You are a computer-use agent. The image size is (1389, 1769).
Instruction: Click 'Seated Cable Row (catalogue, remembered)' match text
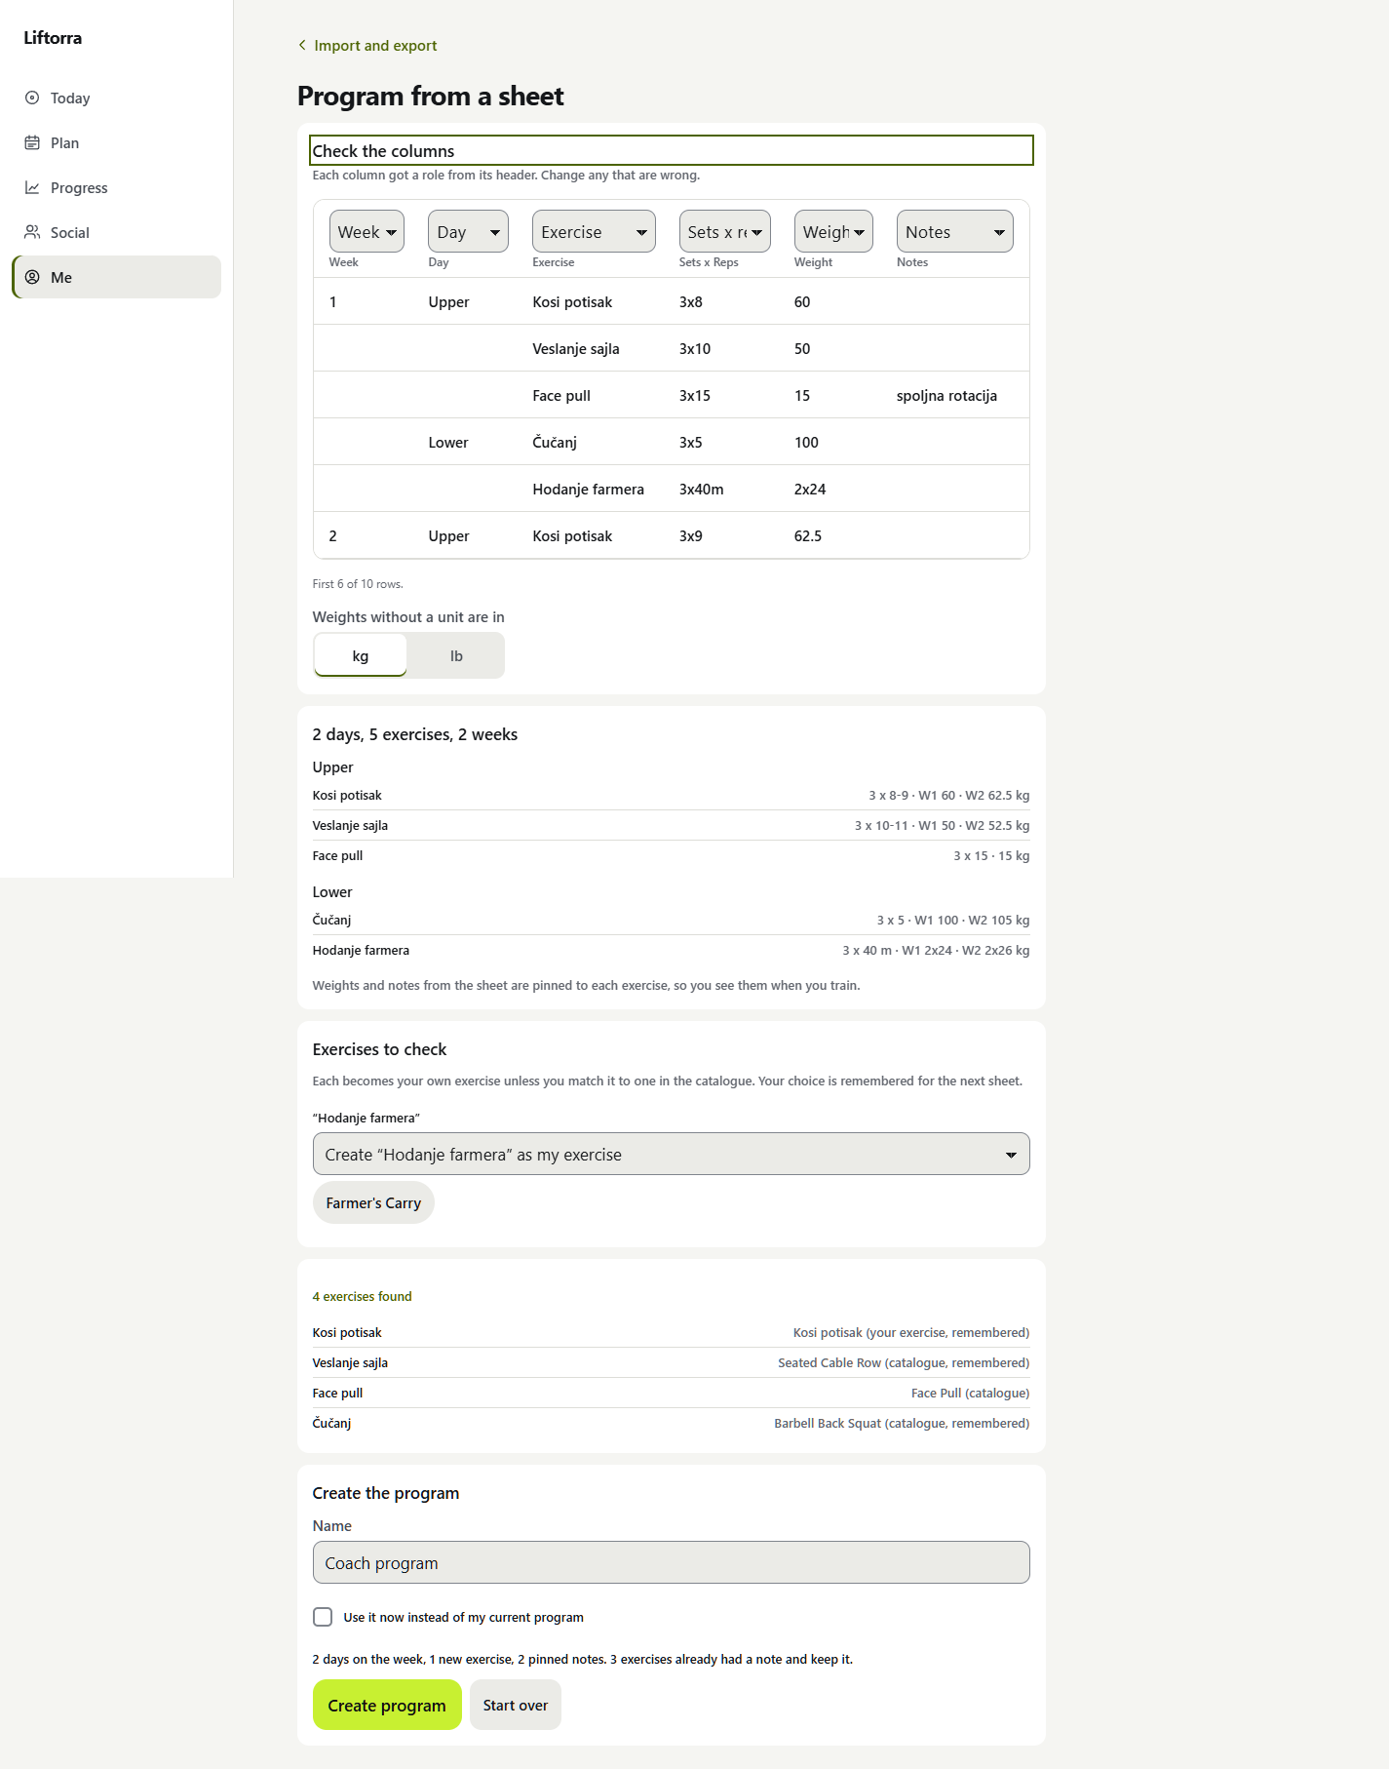pos(904,1362)
